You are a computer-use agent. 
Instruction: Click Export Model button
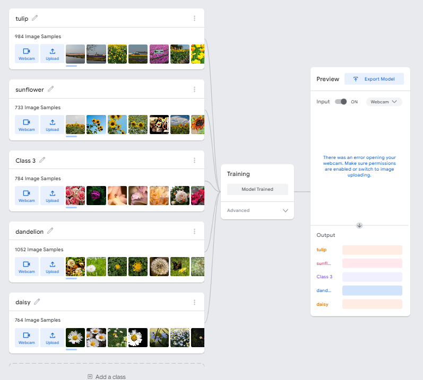click(x=374, y=79)
